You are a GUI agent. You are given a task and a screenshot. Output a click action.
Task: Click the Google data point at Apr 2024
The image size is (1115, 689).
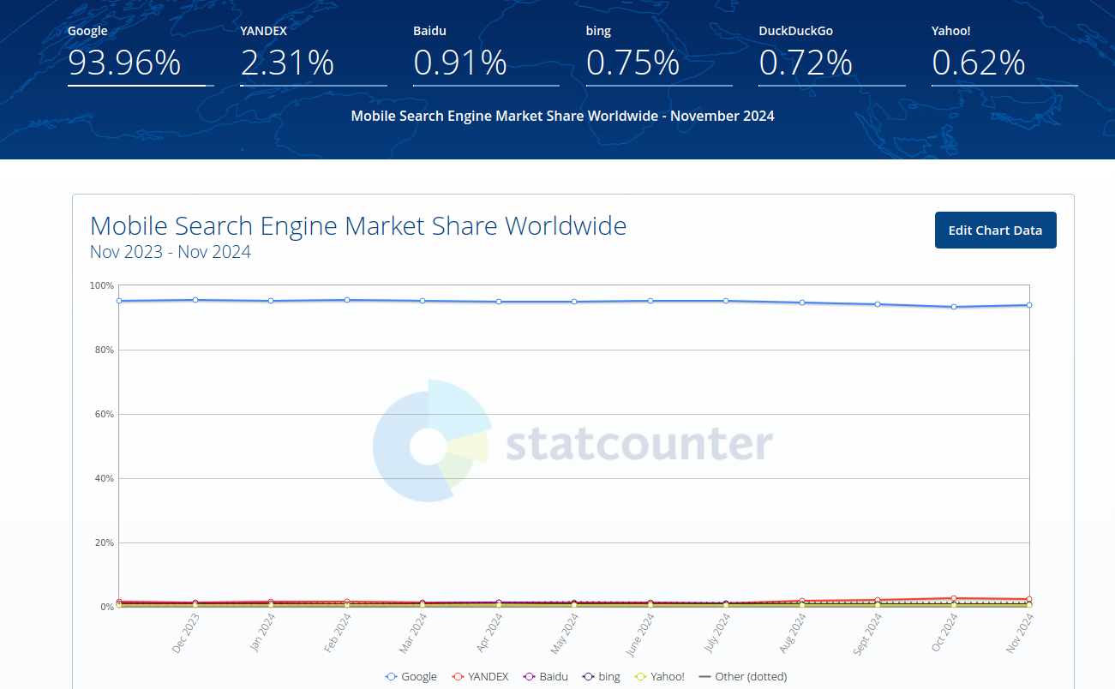pyautogui.click(x=499, y=302)
